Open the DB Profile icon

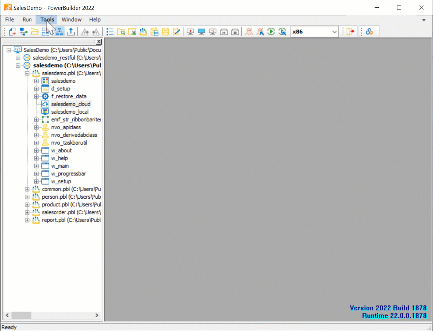coord(155,32)
